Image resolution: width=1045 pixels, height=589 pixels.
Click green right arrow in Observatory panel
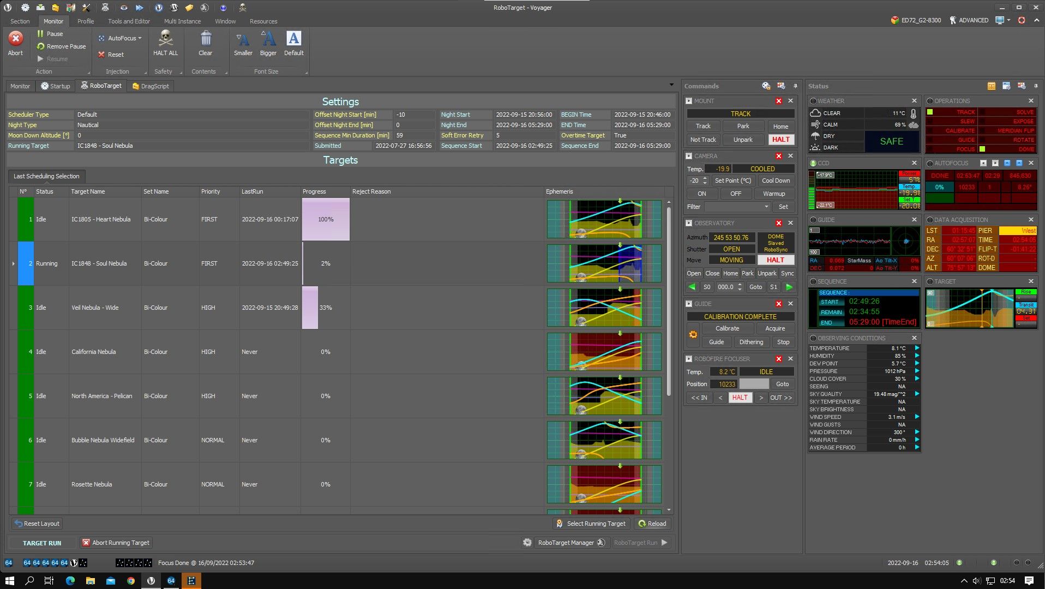[789, 287]
